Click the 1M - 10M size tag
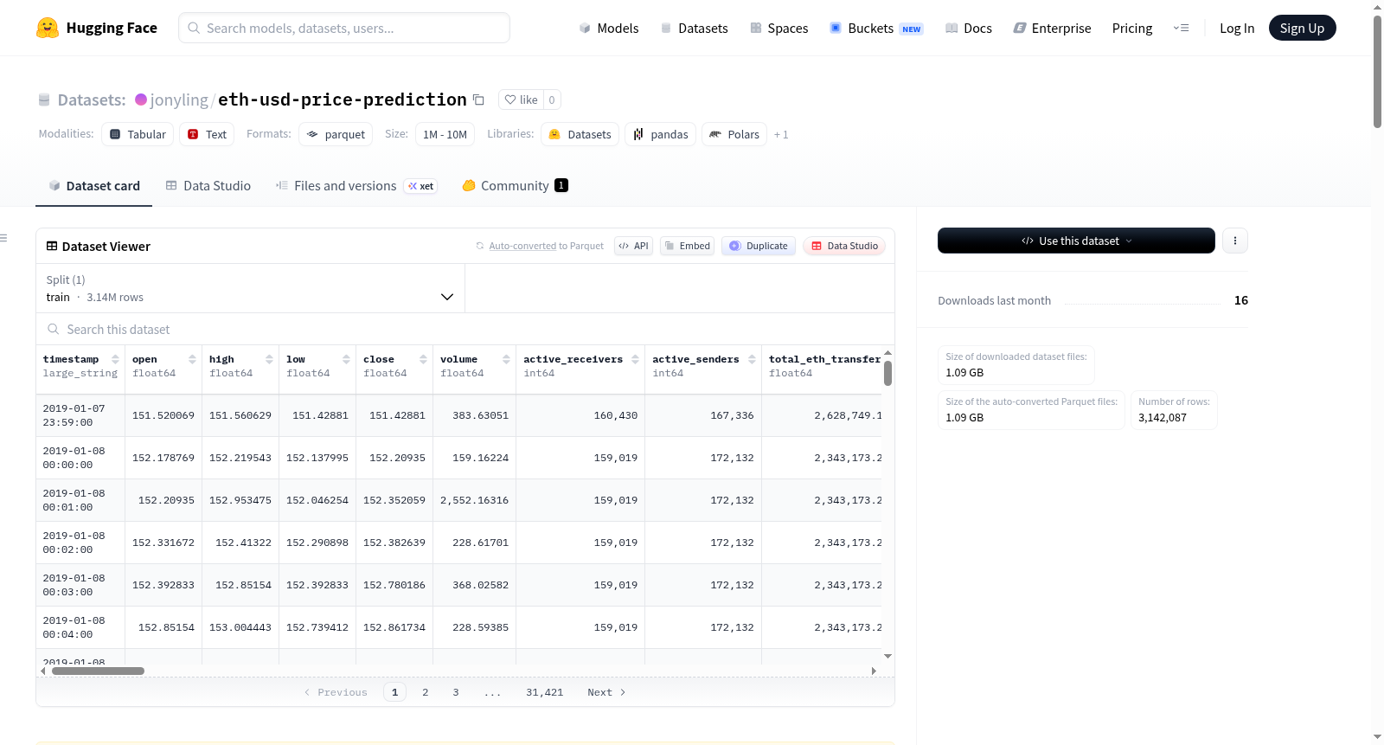The width and height of the screenshot is (1384, 745). 445,134
